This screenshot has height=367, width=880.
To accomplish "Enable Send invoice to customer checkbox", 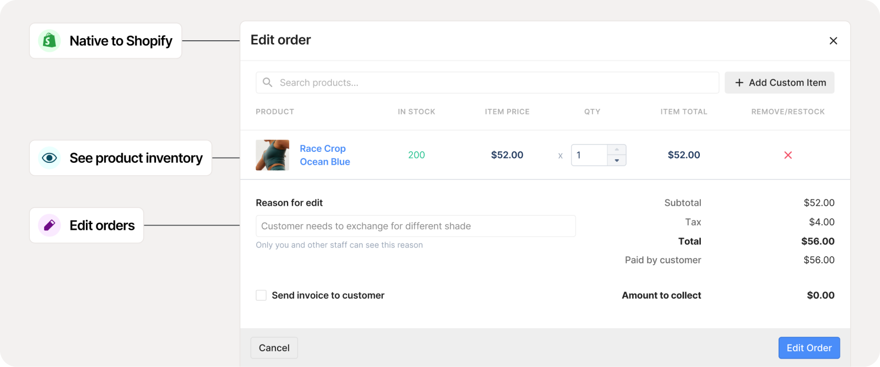I will coord(261,295).
